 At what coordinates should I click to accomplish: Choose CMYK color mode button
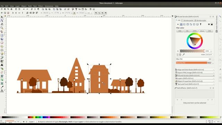[195, 31]
